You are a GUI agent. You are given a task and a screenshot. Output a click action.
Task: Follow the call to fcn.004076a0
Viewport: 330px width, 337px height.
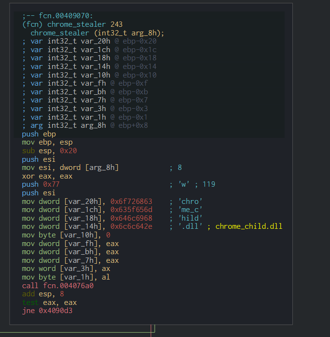58,286
